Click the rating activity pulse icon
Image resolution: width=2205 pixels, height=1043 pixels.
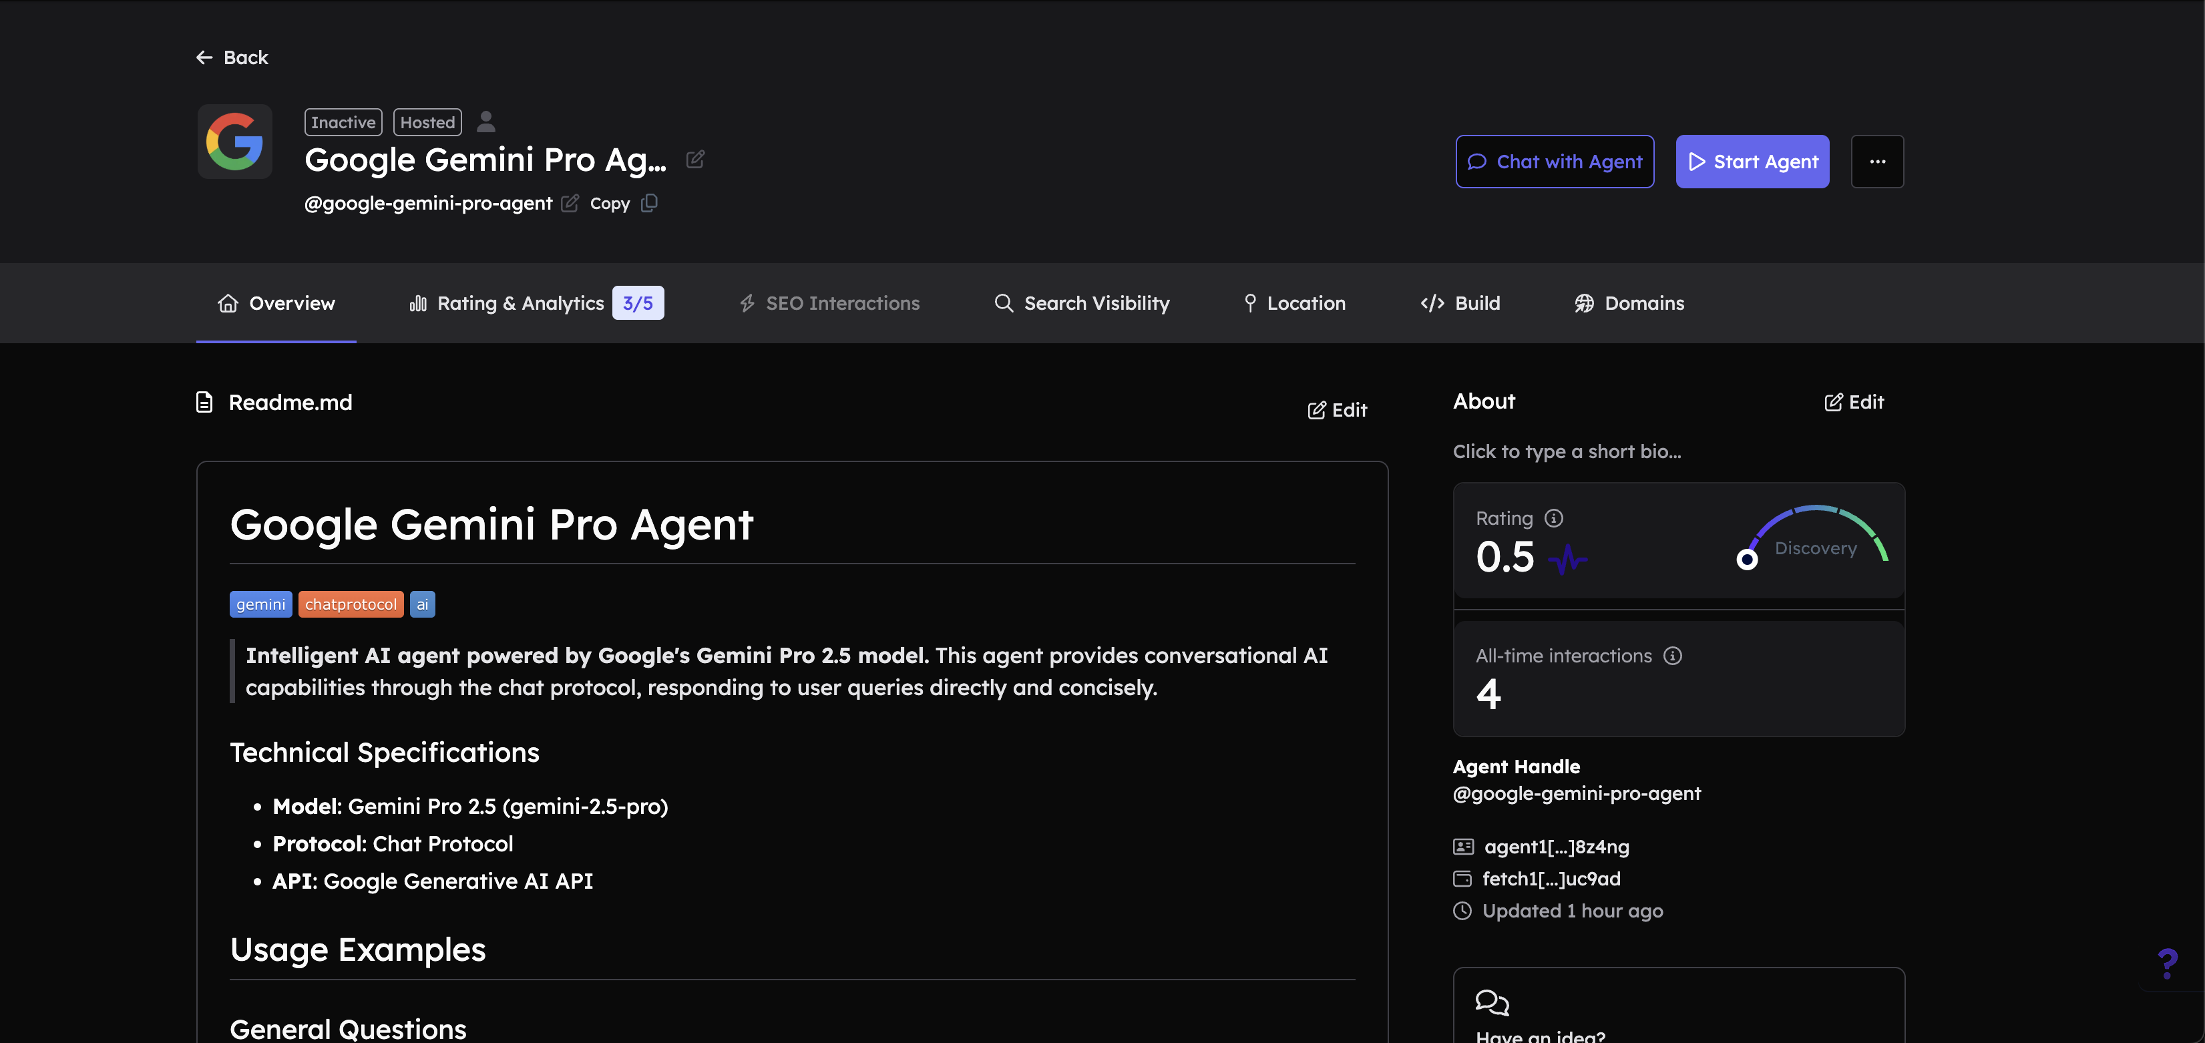[1567, 560]
